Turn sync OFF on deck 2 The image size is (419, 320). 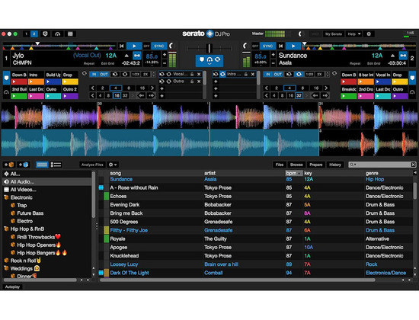[x=255, y=46]
